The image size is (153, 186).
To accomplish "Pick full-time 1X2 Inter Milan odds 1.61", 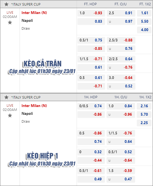I will pyautogui.click(x=144, y=13).
